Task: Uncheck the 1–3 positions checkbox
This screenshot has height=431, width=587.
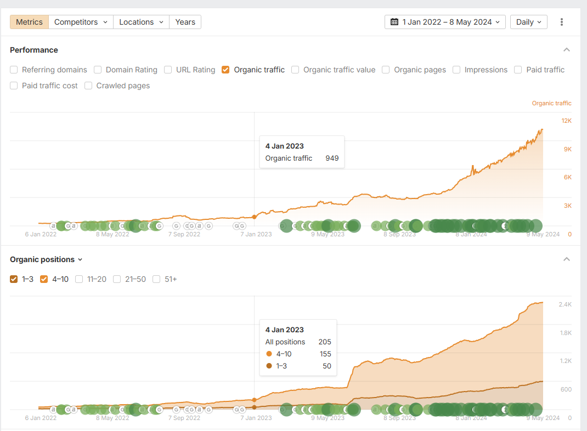Action: 14,279
